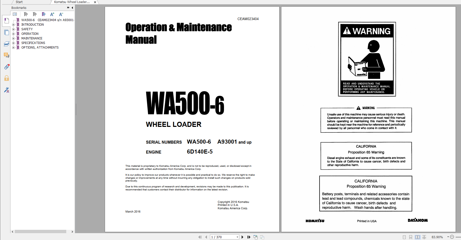This screenshot has height=240, width=461.
Task: Switch to continuous page view mode
Action: click(x=411, y=237)
